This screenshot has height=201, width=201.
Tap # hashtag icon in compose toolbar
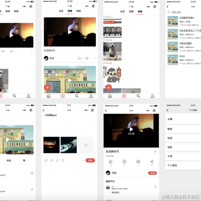pos(57,160)
